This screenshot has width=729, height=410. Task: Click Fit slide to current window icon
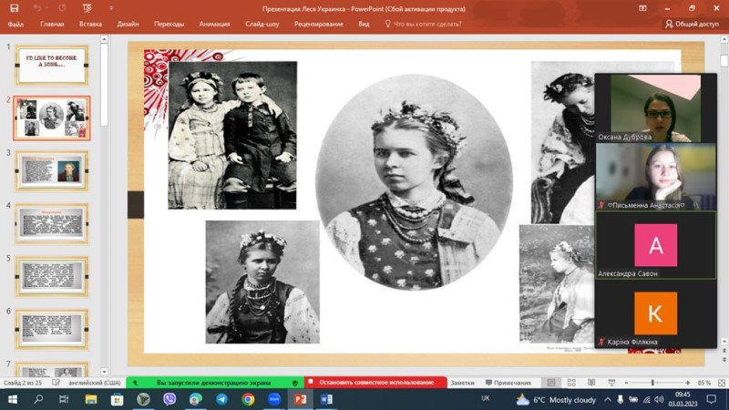722,383
